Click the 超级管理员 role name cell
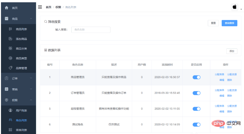This screenshot has height=134, width=244. (x=78, y=109)
